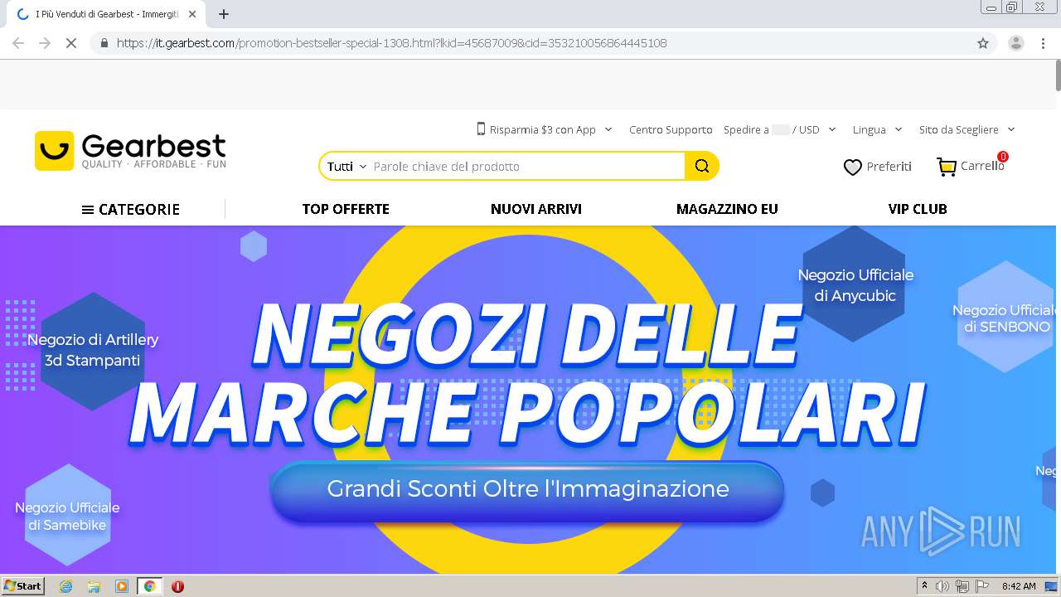Viewport: 1061px width, 597px height.
Task: Click the network tray icon
Action: coord(962,586)
